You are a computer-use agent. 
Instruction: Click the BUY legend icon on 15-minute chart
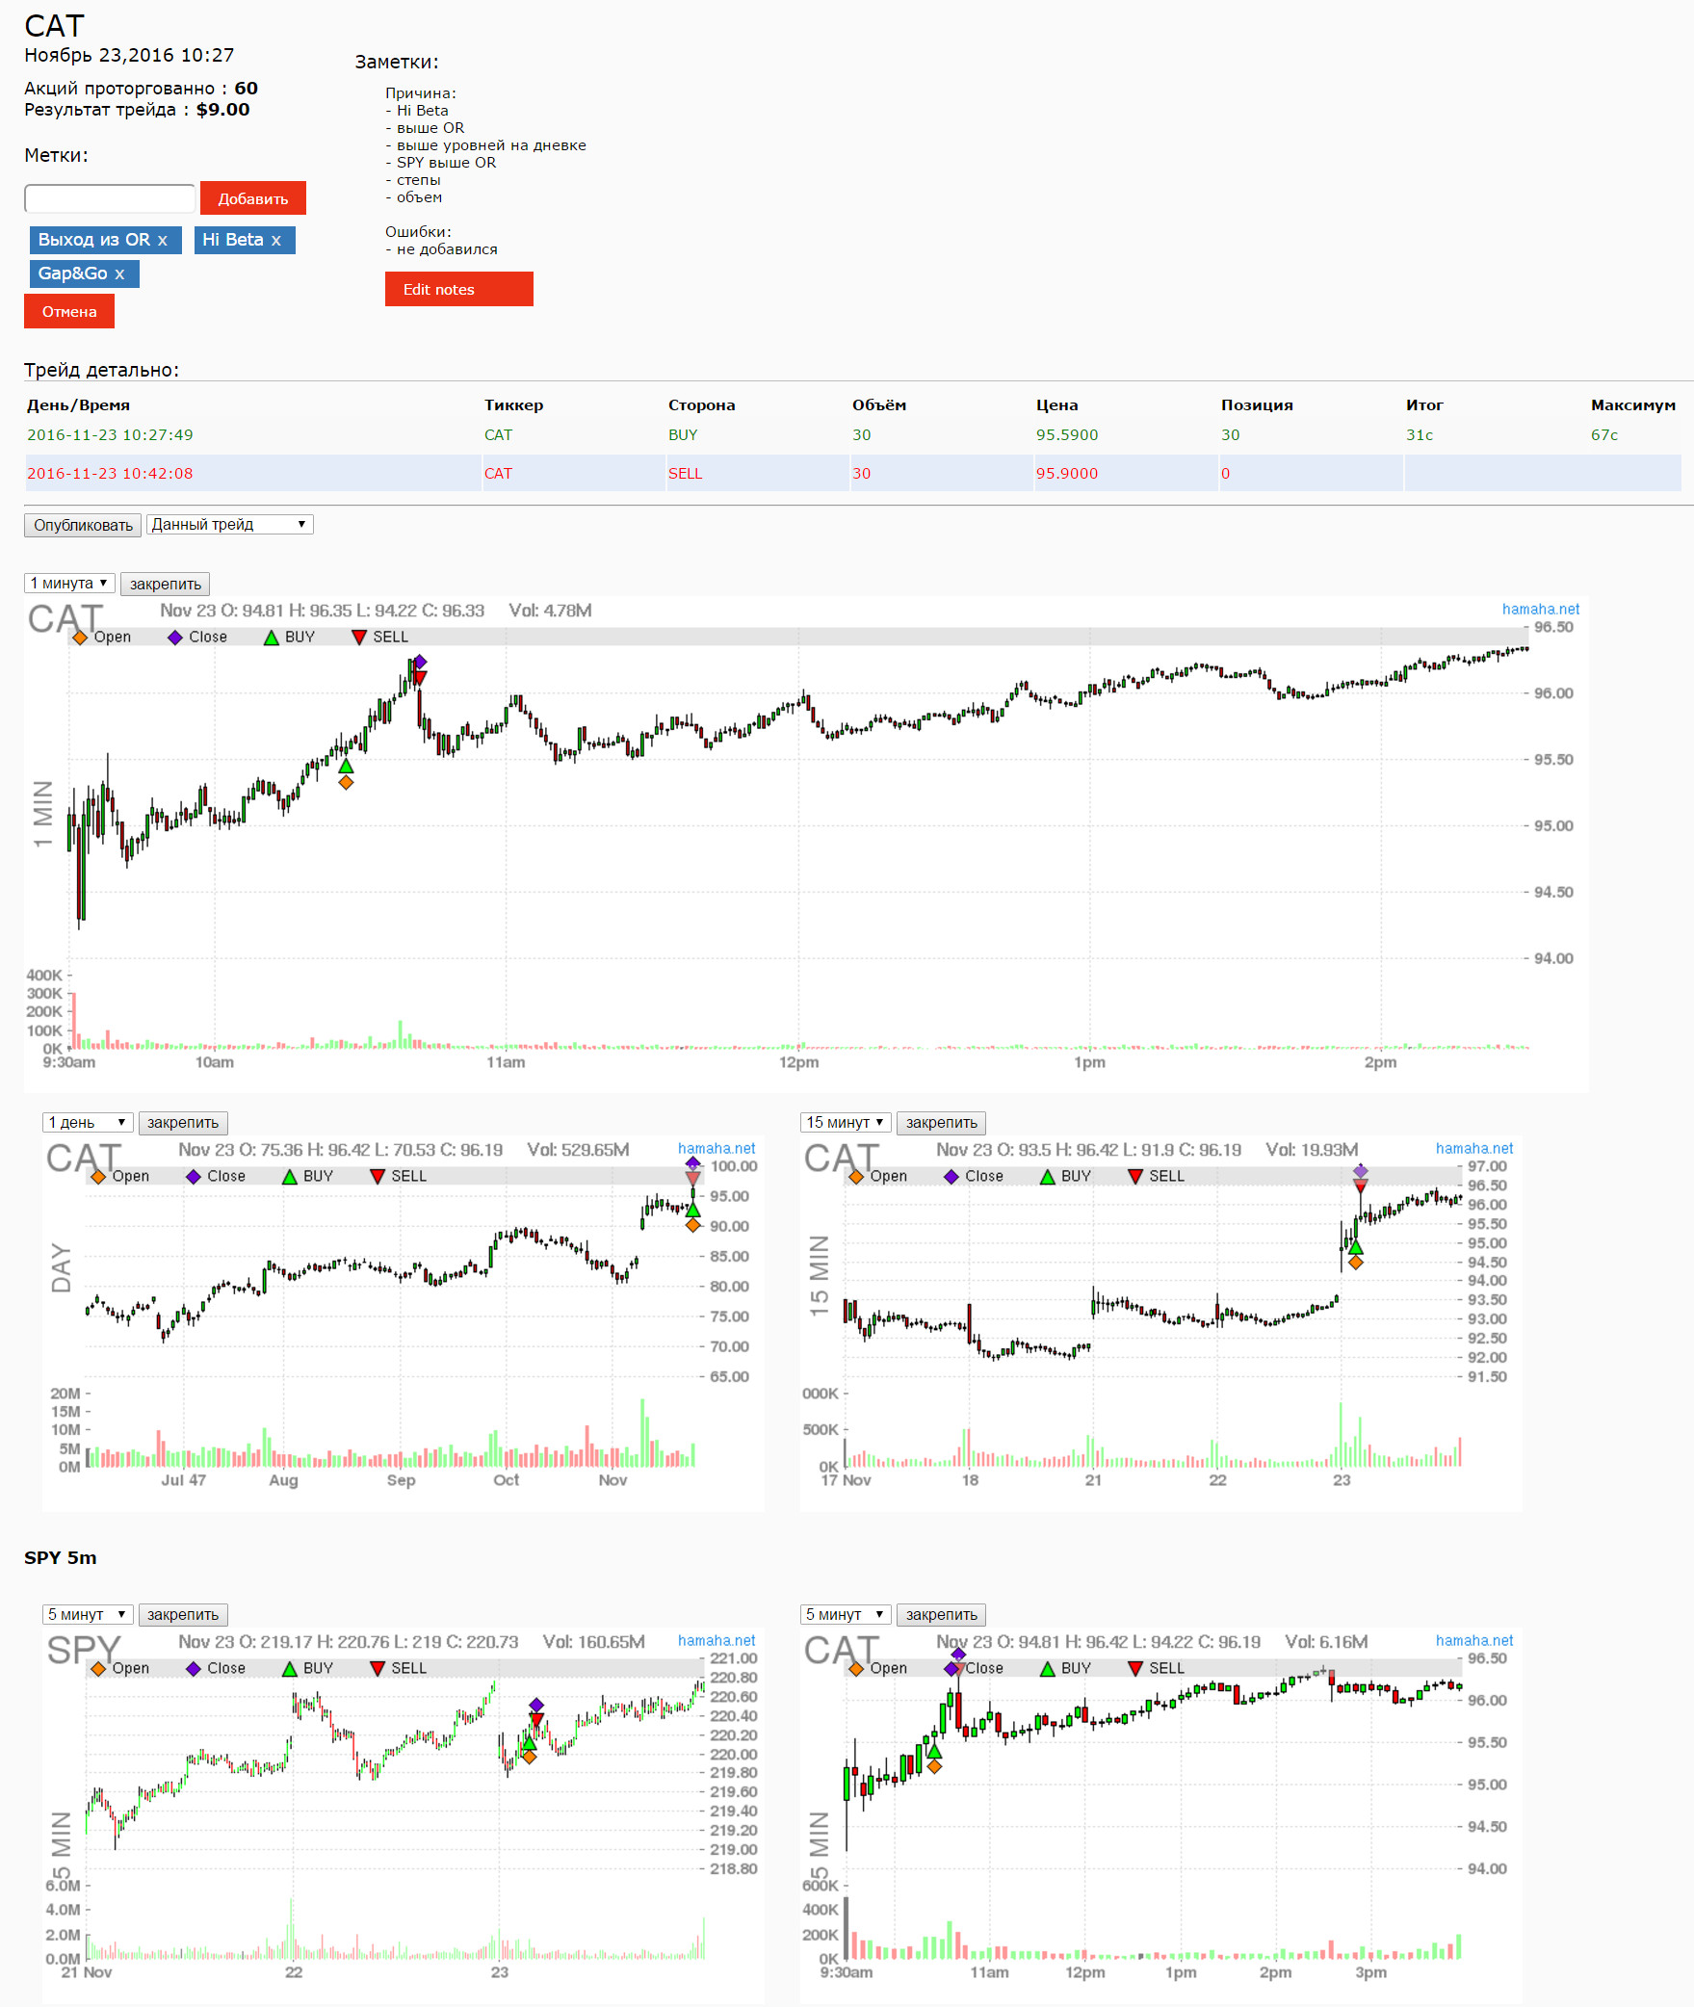1048,1177
